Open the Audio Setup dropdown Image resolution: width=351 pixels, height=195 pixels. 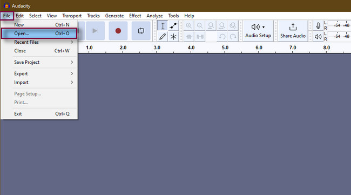(258, 31)
